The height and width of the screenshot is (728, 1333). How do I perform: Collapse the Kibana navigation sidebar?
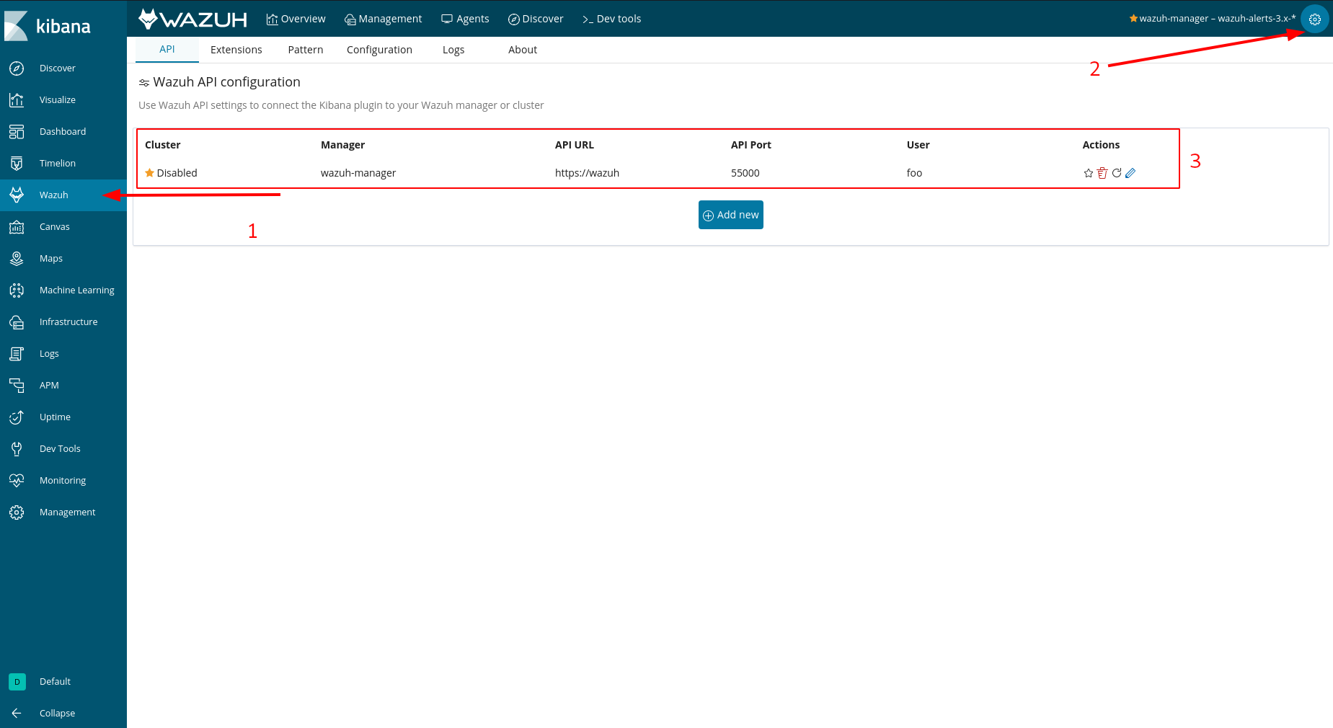pyautogui.click(x=57, y=713)
